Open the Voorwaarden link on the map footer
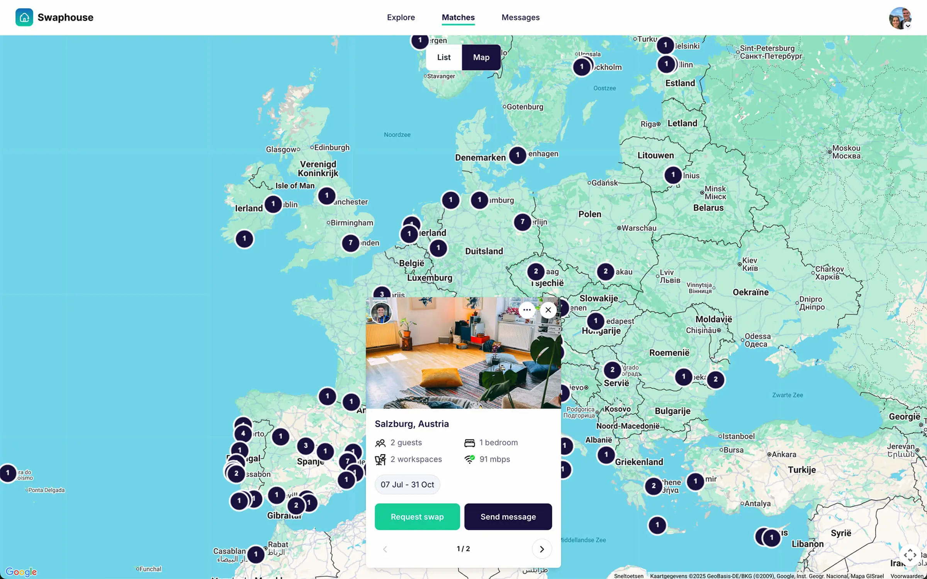Viewport: 927px width, 579px height. click(908, 576)
